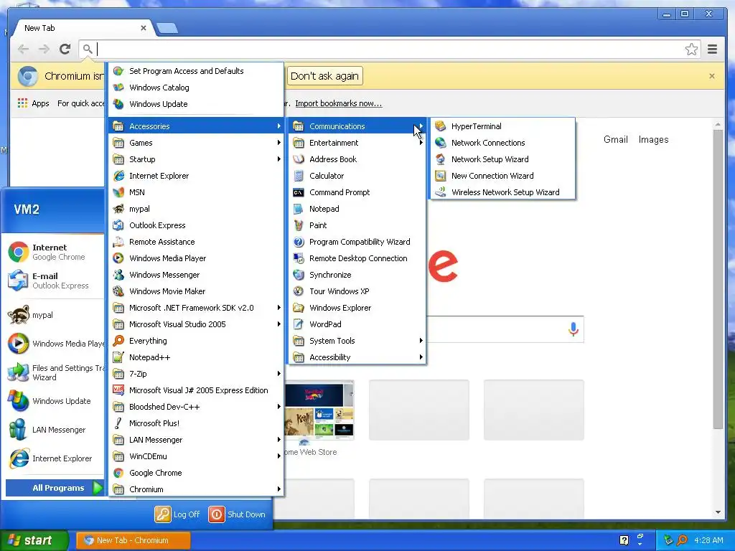Expand the Entertainment submenu
The width and height of the screenshot is (735, 551).
tap(357, 143)
